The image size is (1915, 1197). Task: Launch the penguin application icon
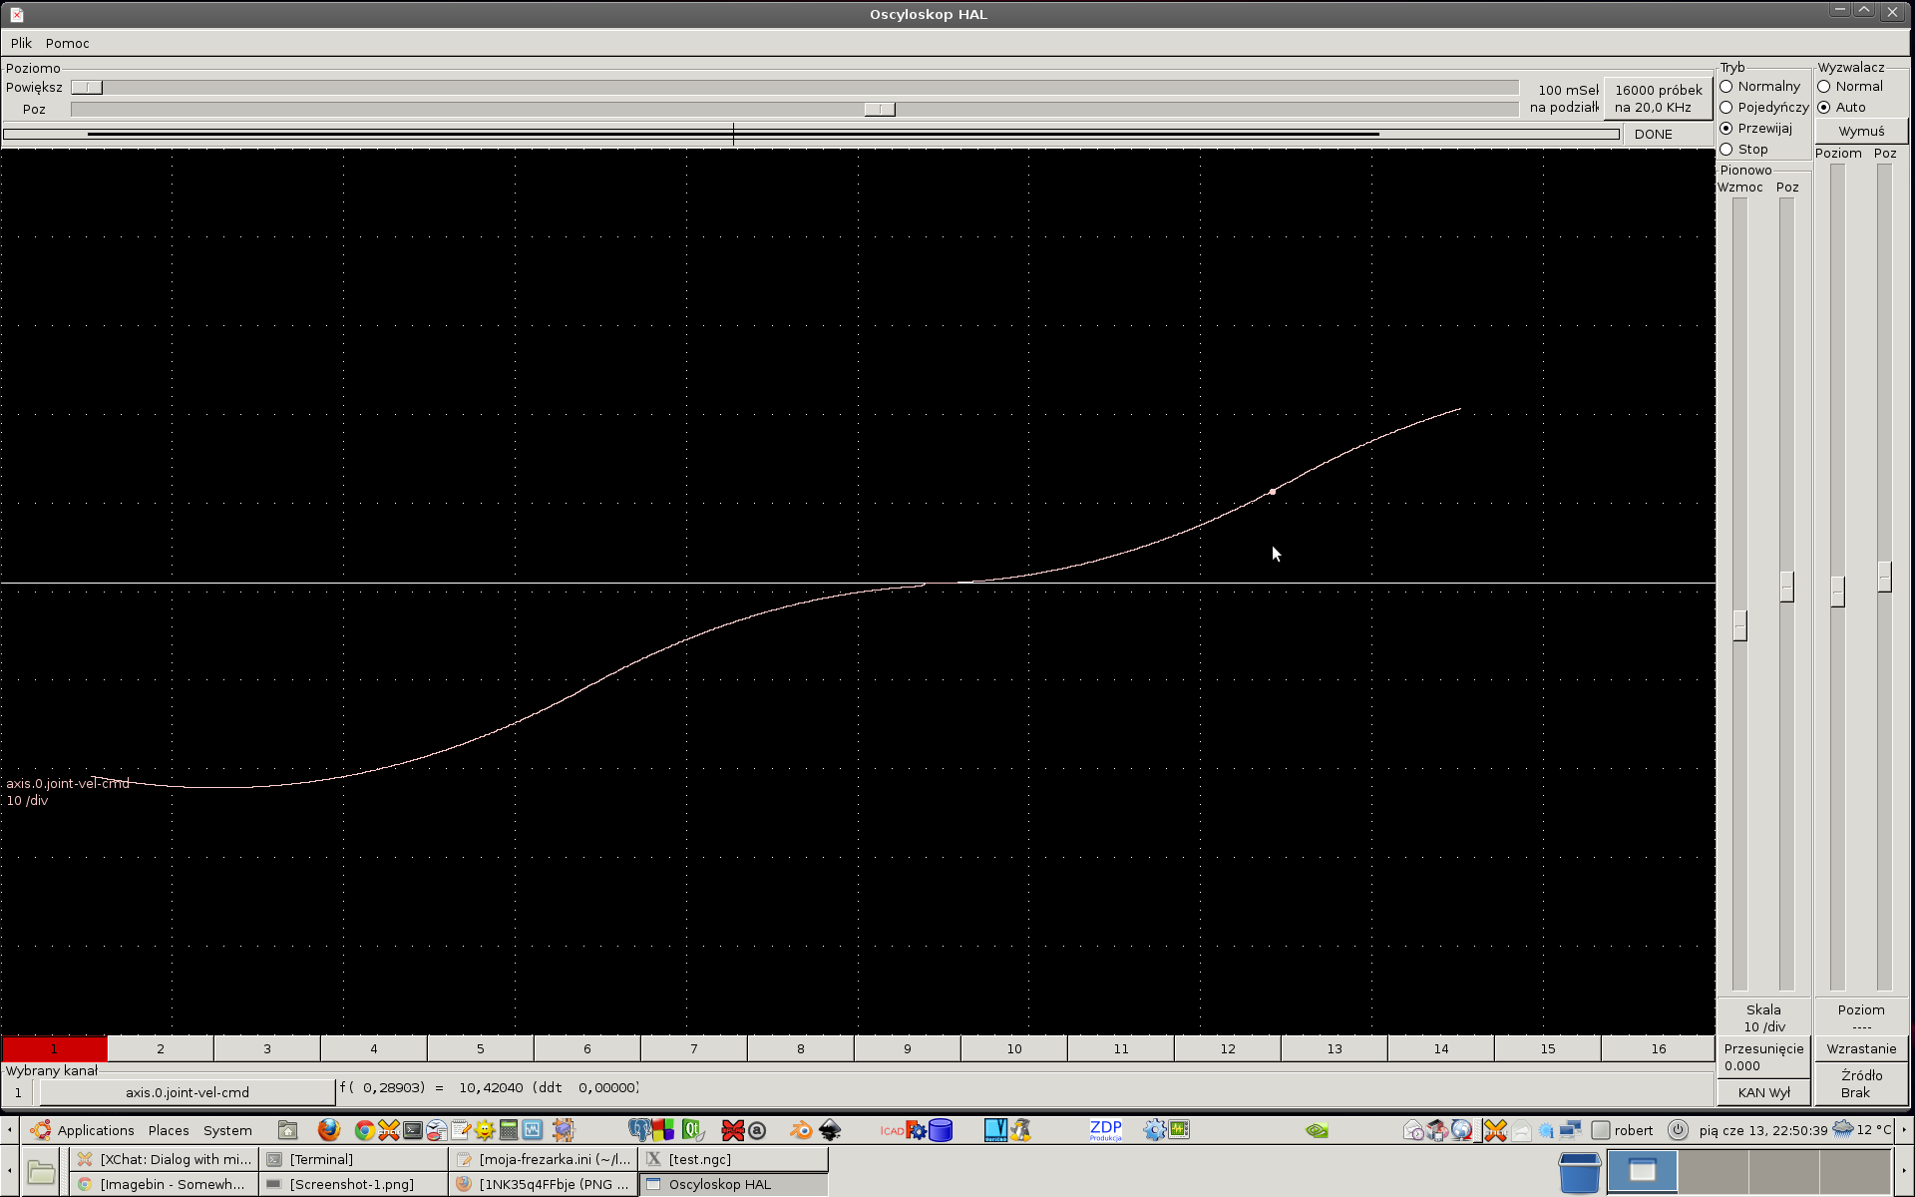tap(1020, 1130)
